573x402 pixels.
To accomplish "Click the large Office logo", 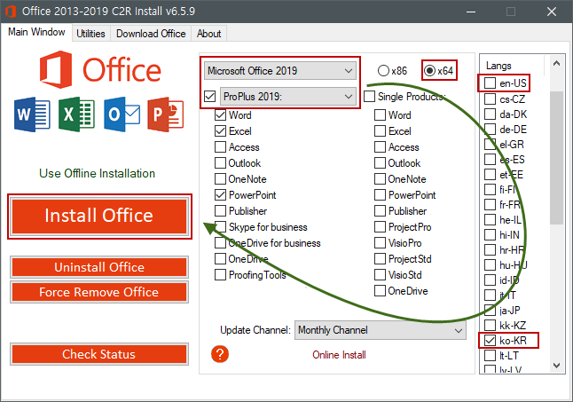I will [x=100, y=69].
